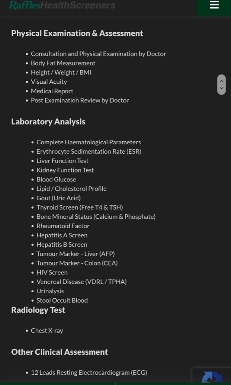Viewport: 231px width, 385px height.
Task: Click the down arrow on the scroll widget
Action: tap(221, 89)
